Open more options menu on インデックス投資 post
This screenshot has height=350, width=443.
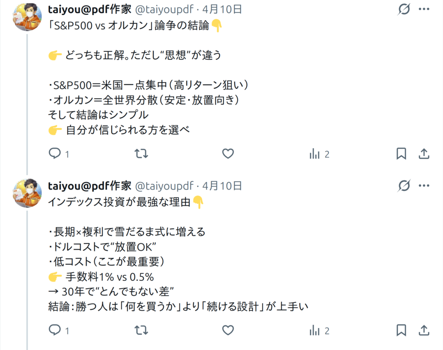pos(424,186)
